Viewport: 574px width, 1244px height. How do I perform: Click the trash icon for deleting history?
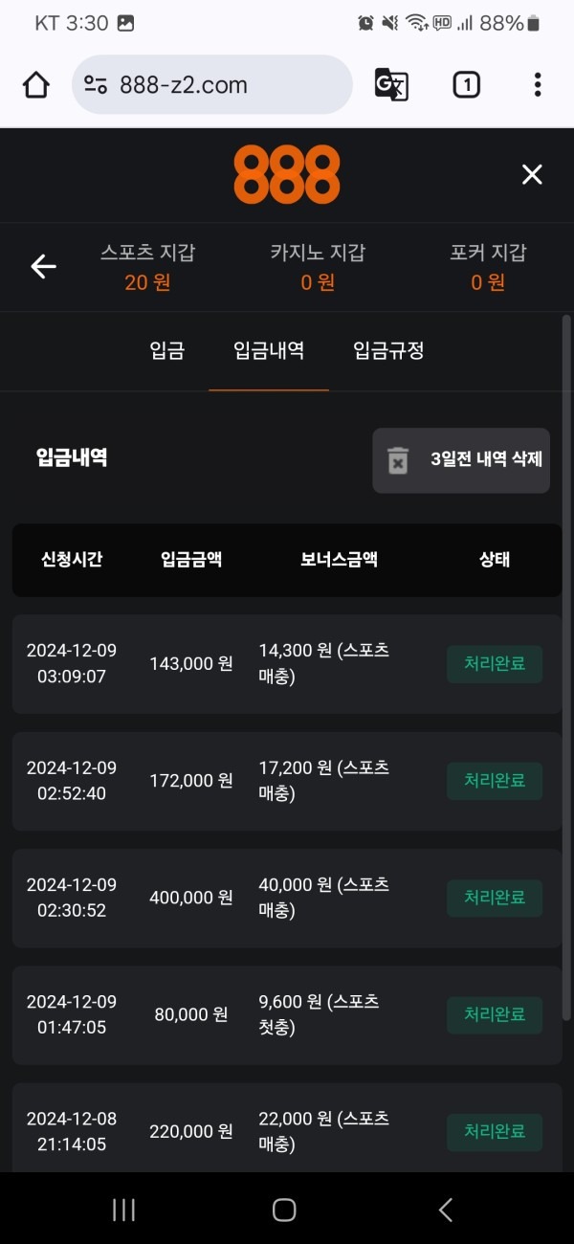click(x=401, y=460)
